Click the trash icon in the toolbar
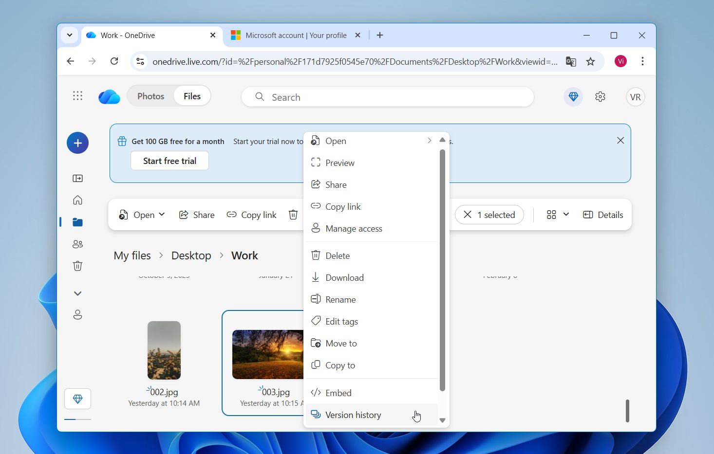Image resolution: width=714 pixels, height=454 pixels. (293, 214)
